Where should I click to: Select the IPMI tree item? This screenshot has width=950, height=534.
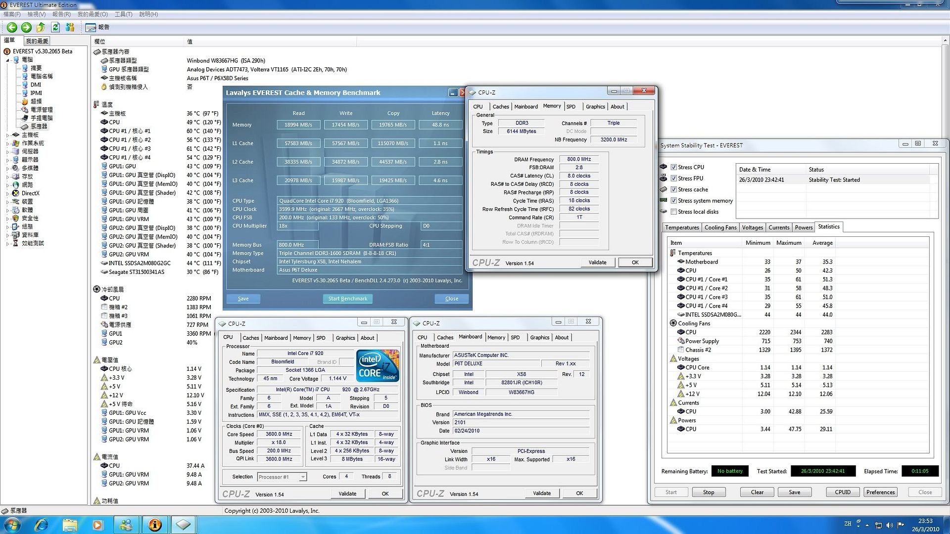pyautogui.click(x=36, y=93)
